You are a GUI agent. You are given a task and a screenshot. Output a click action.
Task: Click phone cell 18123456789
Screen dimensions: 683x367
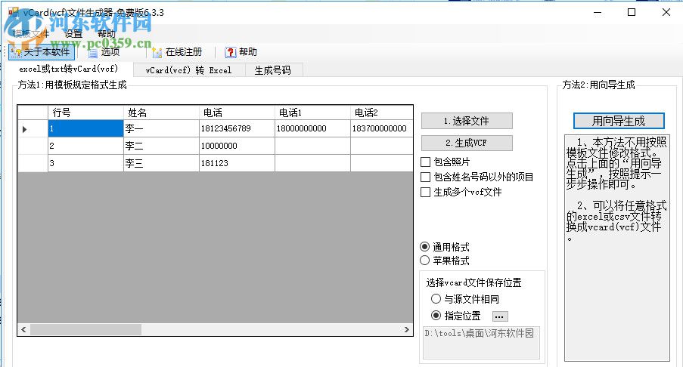pos(237,128)
